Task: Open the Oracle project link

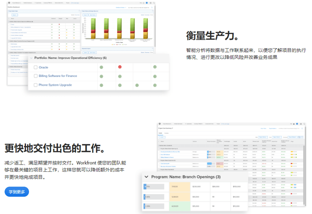Action: (43, 67)
